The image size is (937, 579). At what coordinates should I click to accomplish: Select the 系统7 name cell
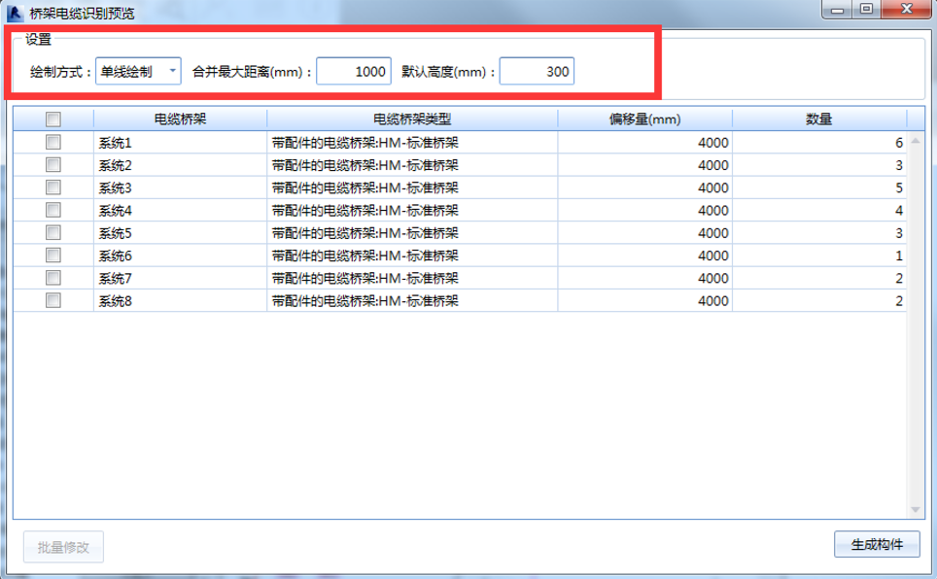click(180, 279)
